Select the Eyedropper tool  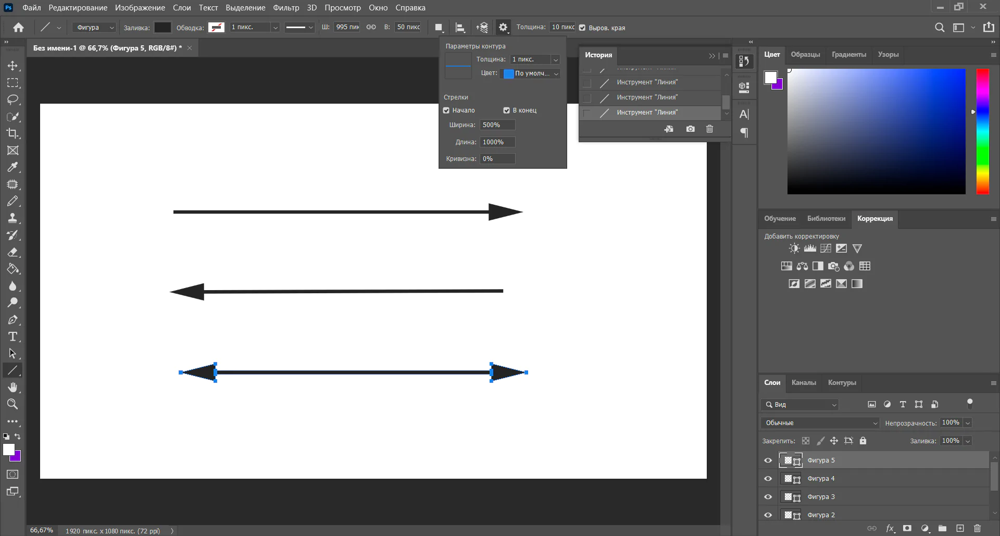click(12, 167)
